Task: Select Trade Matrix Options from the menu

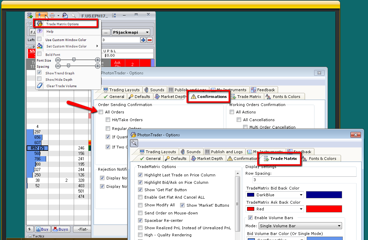Action: click(62, 24)
